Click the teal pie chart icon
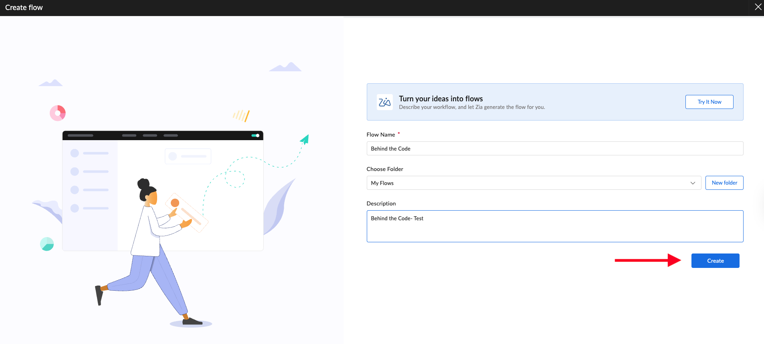This screenshot has height=344, width=764. click(x=47, y=244)
